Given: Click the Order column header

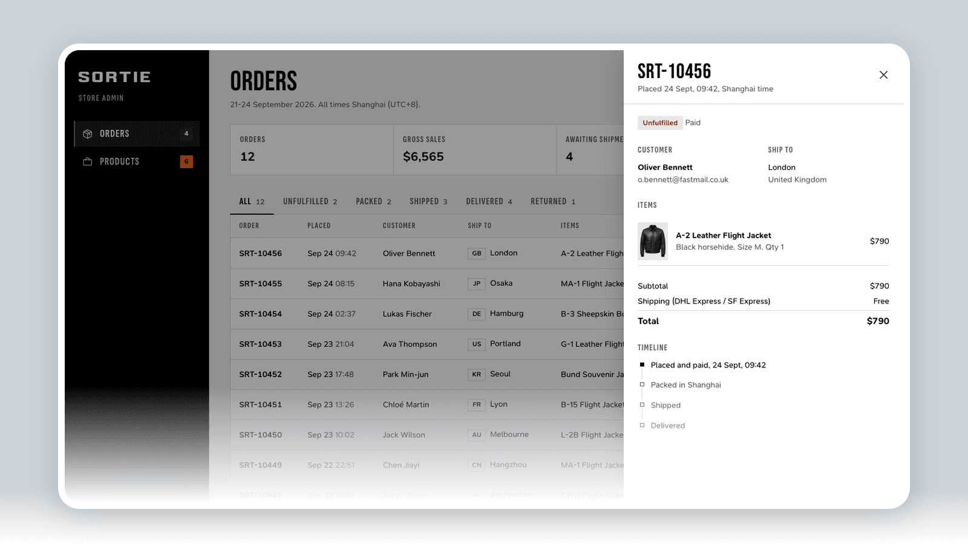Looking at the screenshot, I should pos(249,225).
